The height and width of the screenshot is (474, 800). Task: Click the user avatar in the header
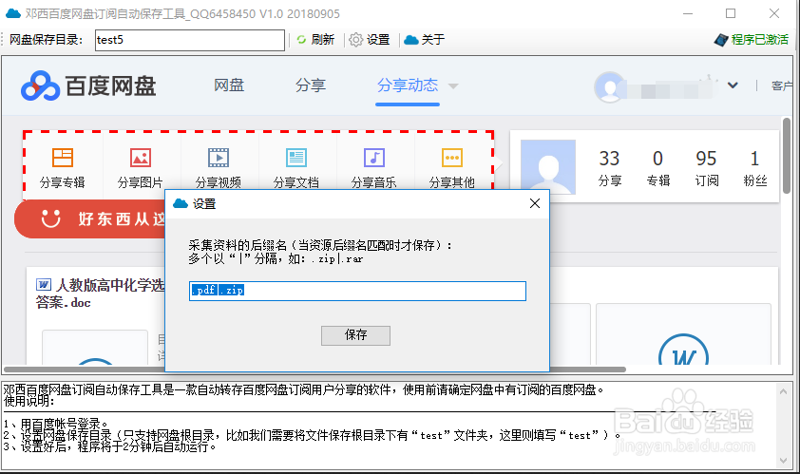coord(609,87)
